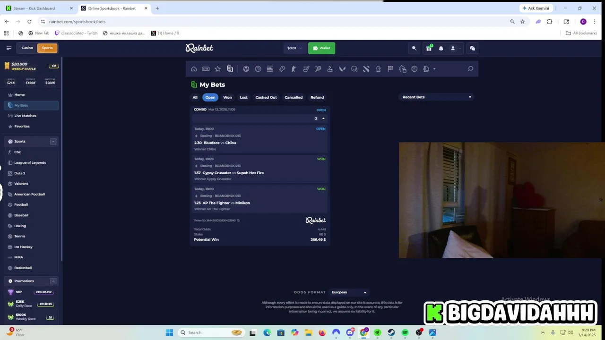This screenshot has height=340, width=605.
Task: Choose the Valorant sport icon
Action: click(342, 69)
